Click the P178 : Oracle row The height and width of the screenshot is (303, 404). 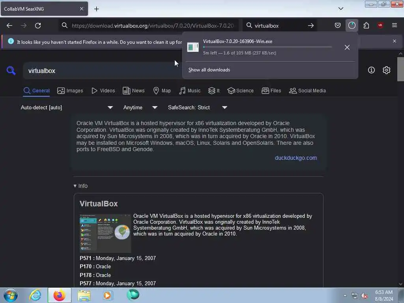[x=95, y=275]
